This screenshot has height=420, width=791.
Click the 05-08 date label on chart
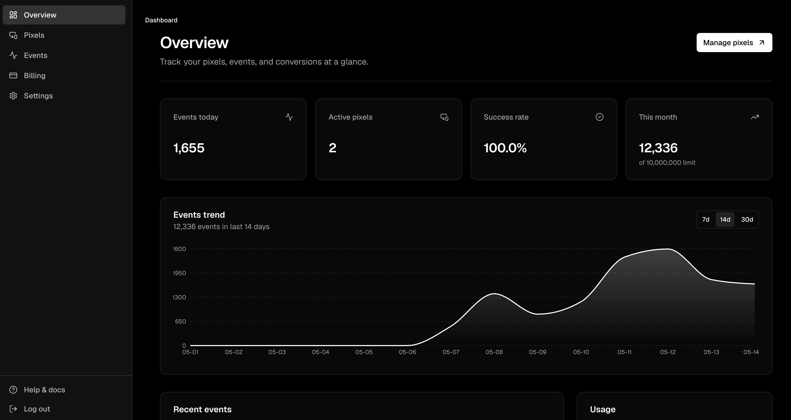[494, 352]
